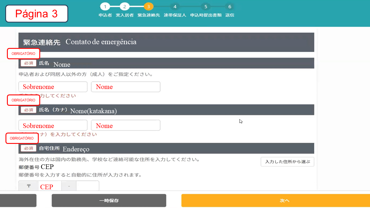This screenshot has height=208, width=370.
Task: Click the first CEP postal code field
Action: (x=50, y=186)
